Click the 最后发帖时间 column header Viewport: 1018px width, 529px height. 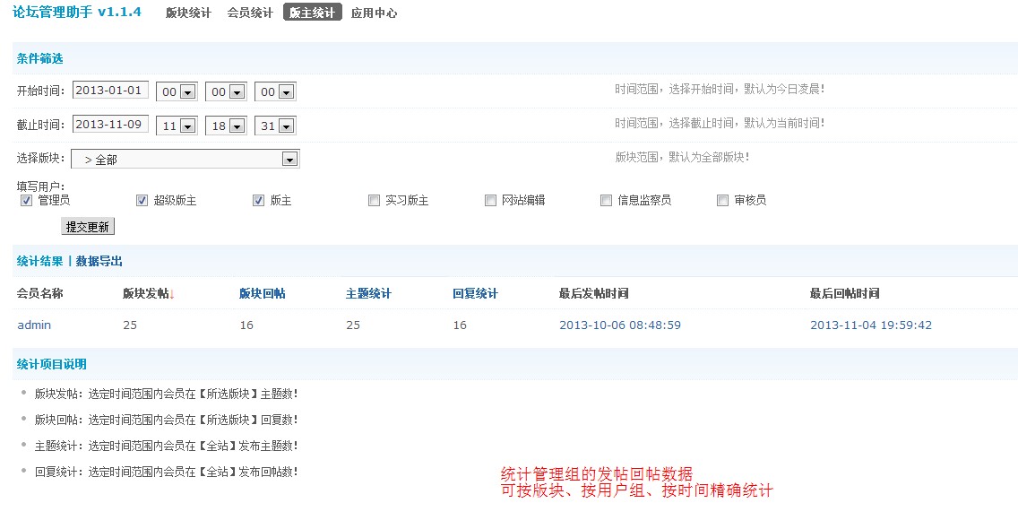click(593, 294)
